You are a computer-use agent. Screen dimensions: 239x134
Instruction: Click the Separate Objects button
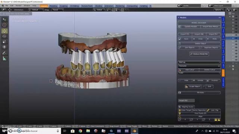point(210,48)
